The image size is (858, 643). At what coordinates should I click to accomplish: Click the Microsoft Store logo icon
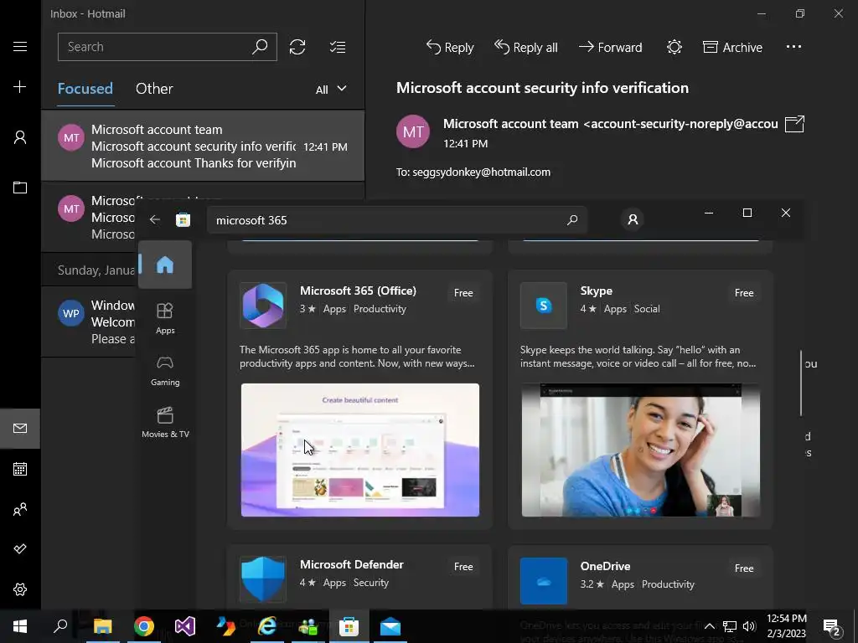pos(183,220)
